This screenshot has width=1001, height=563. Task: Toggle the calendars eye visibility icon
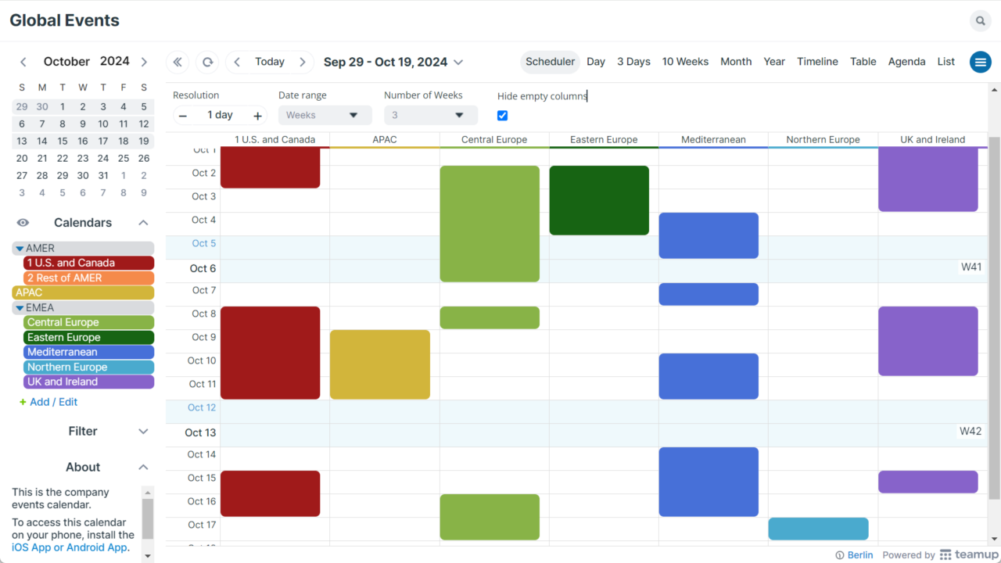(x=23, y=222)
